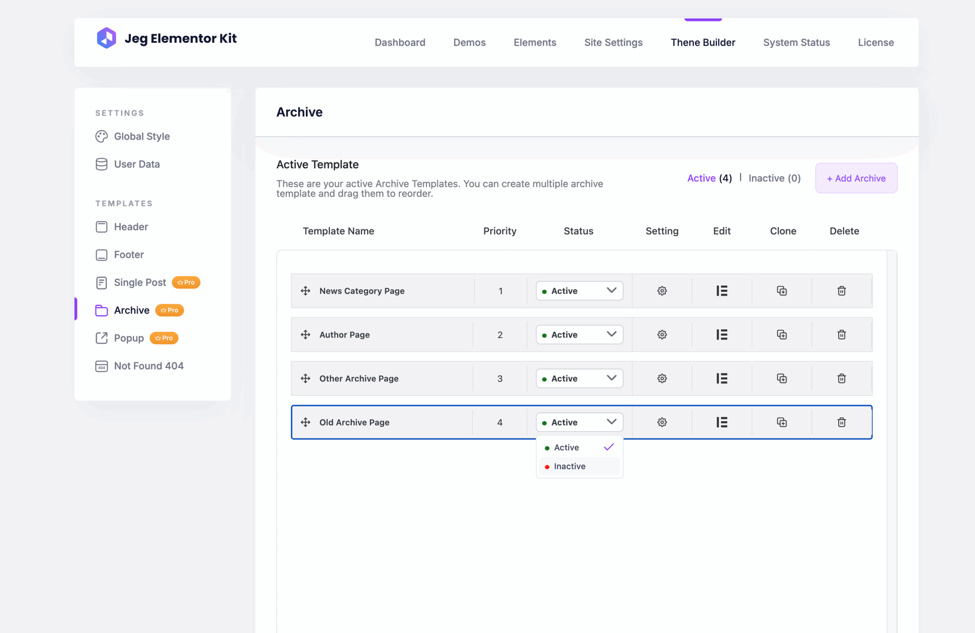Clone the Author Page template
Screen dimensions: 975x633
coord(781,335)
